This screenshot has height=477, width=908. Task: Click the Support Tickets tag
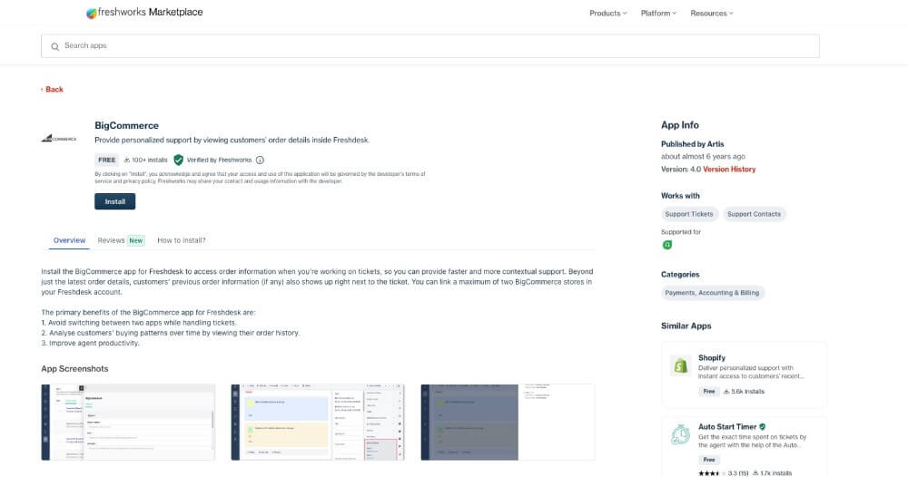689,214
